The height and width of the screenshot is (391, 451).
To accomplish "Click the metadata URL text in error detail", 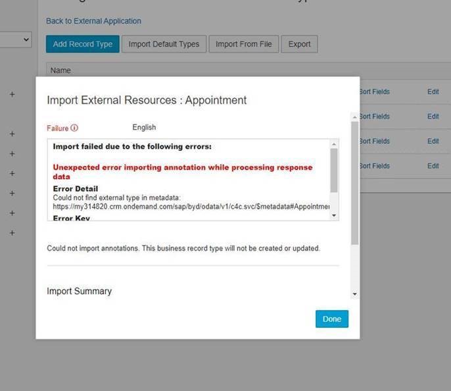I will (x=191, y=207).
